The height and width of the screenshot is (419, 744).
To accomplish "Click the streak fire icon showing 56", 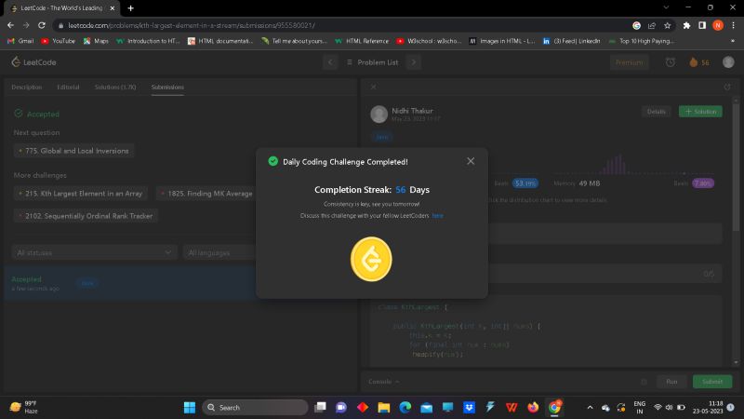I will pyautogui.click(x=699, y=62).
